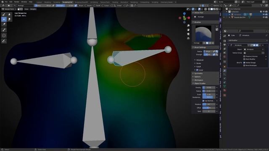Screen dimensions: 269x151
Task: Toggle strength pressure sensitivity icon in header
Action: (x=76, y=5)
